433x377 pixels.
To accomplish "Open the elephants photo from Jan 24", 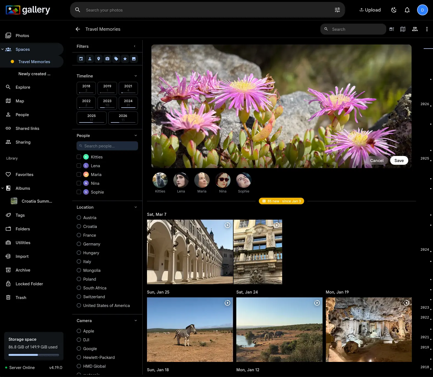I will [279, 329].
